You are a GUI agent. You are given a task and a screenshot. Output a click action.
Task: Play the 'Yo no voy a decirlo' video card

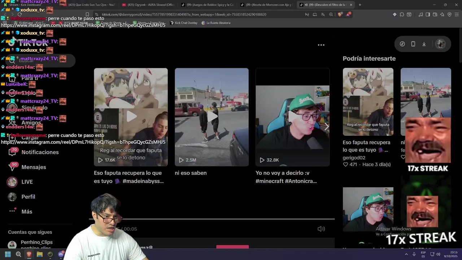pyautogui.click(x=292, y=117)
